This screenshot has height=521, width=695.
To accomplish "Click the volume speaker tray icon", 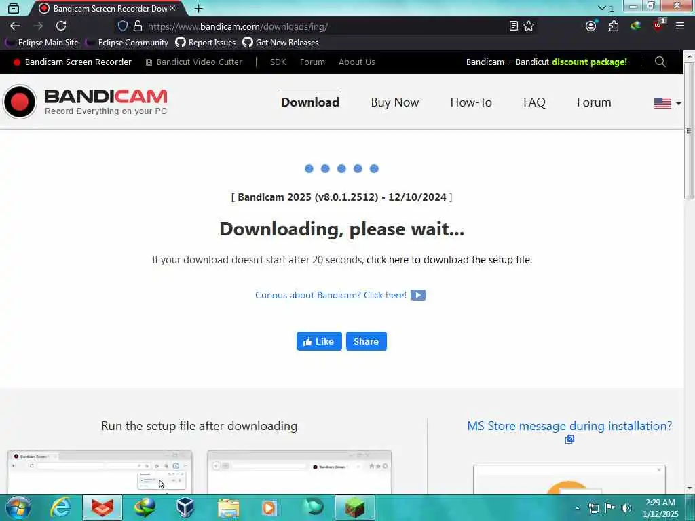I will point(626,508).
